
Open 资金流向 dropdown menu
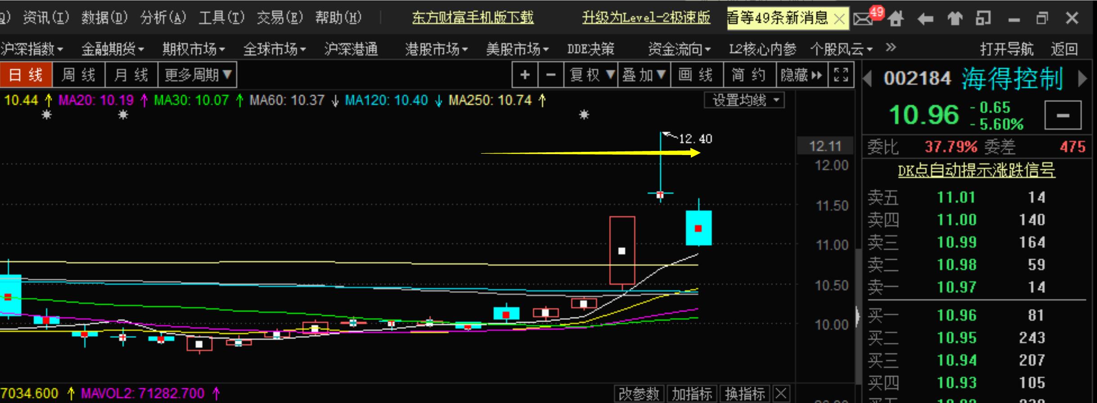(680, 49)
